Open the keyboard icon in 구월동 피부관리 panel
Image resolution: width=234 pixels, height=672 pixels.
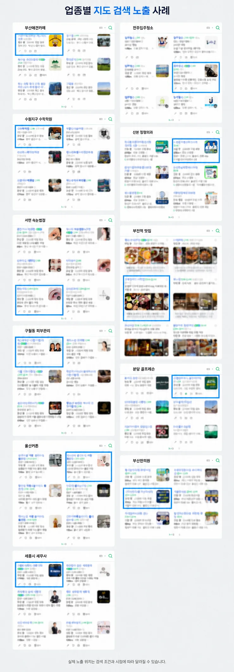coord(101,331)
